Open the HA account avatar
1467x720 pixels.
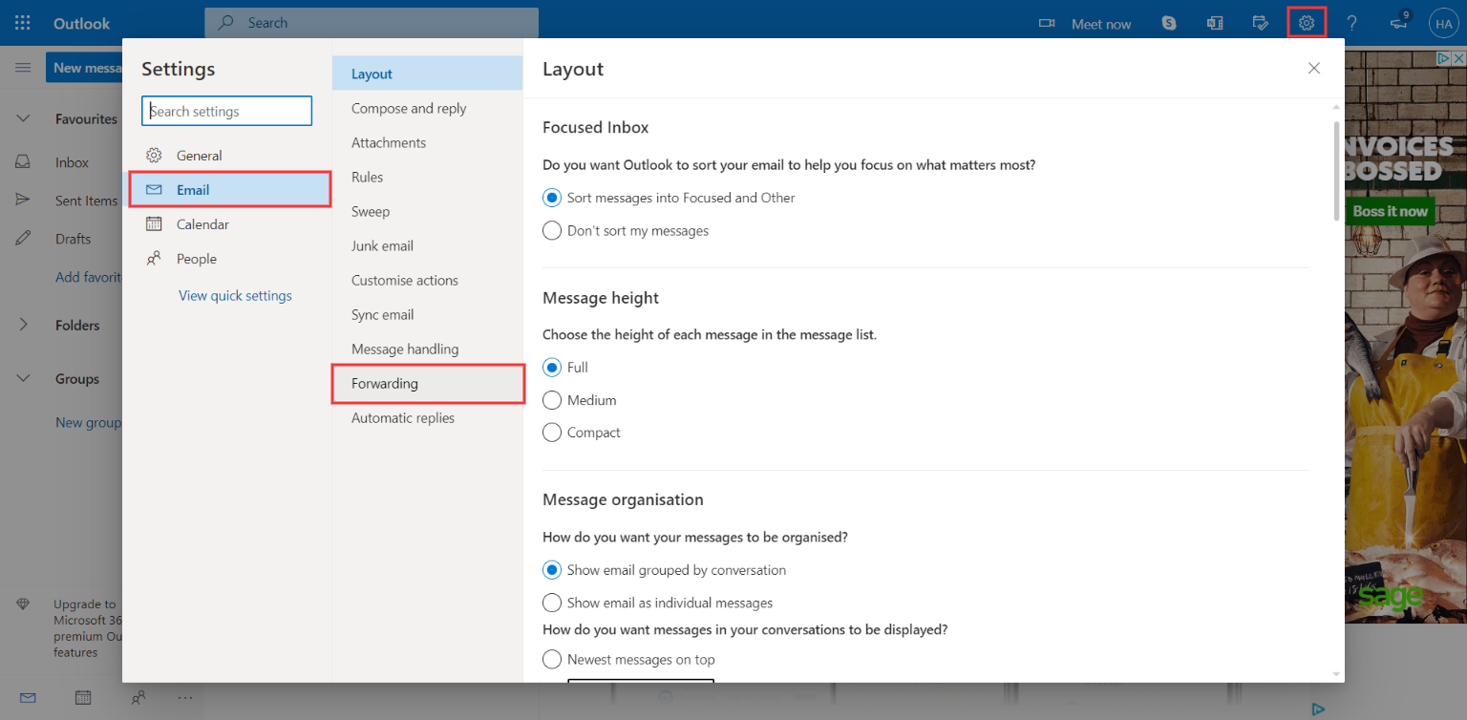1443,22
